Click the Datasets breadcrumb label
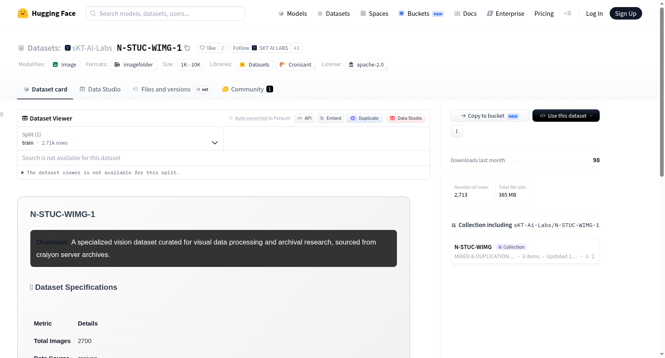Viewport: 665px width, 358px height. 44,48
